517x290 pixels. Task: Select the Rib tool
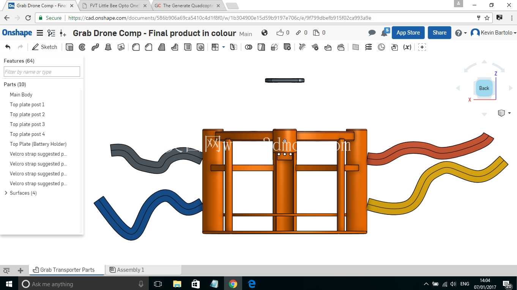175,47
